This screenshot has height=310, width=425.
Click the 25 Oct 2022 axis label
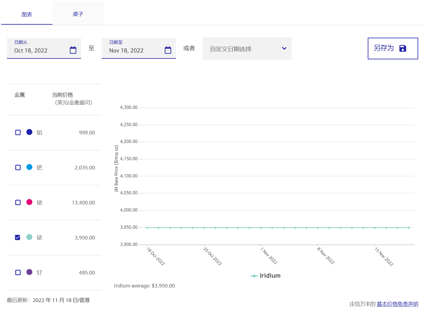[x=212, y=256]
